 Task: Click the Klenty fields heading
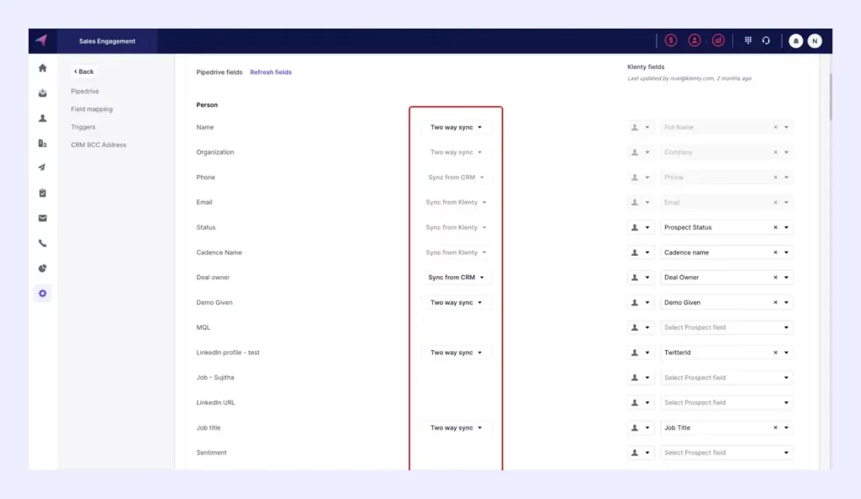coord(646,67)
